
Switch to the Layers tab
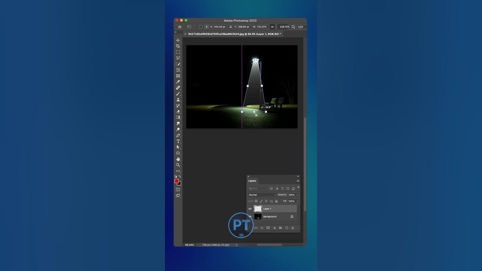252,181
